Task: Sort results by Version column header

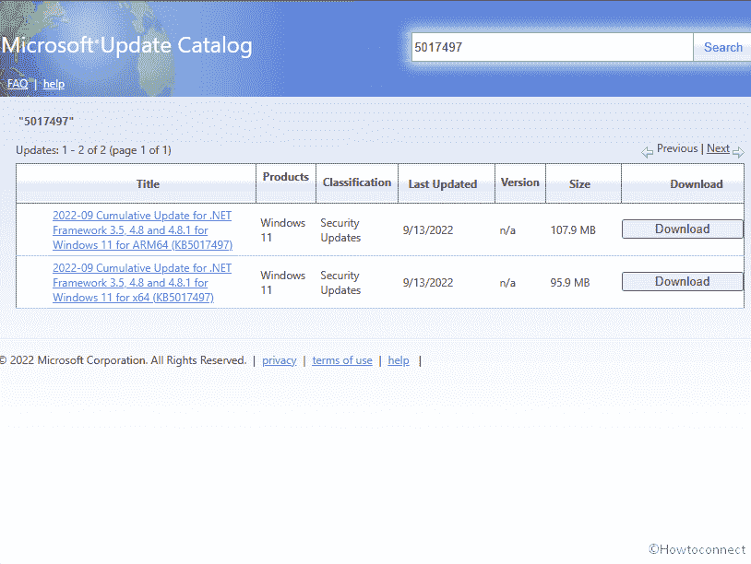Action: click(519, 182)
